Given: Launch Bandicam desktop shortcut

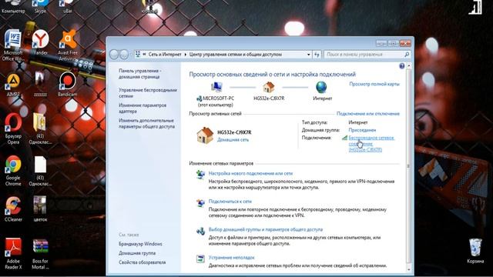Looking at the screenshot, I should [x=67, y=84].
